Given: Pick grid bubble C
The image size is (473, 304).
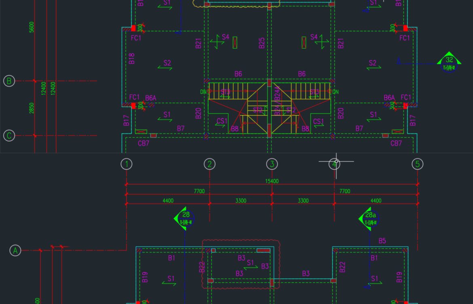Looking at the screenshot, I should click(x=9, y=135).
